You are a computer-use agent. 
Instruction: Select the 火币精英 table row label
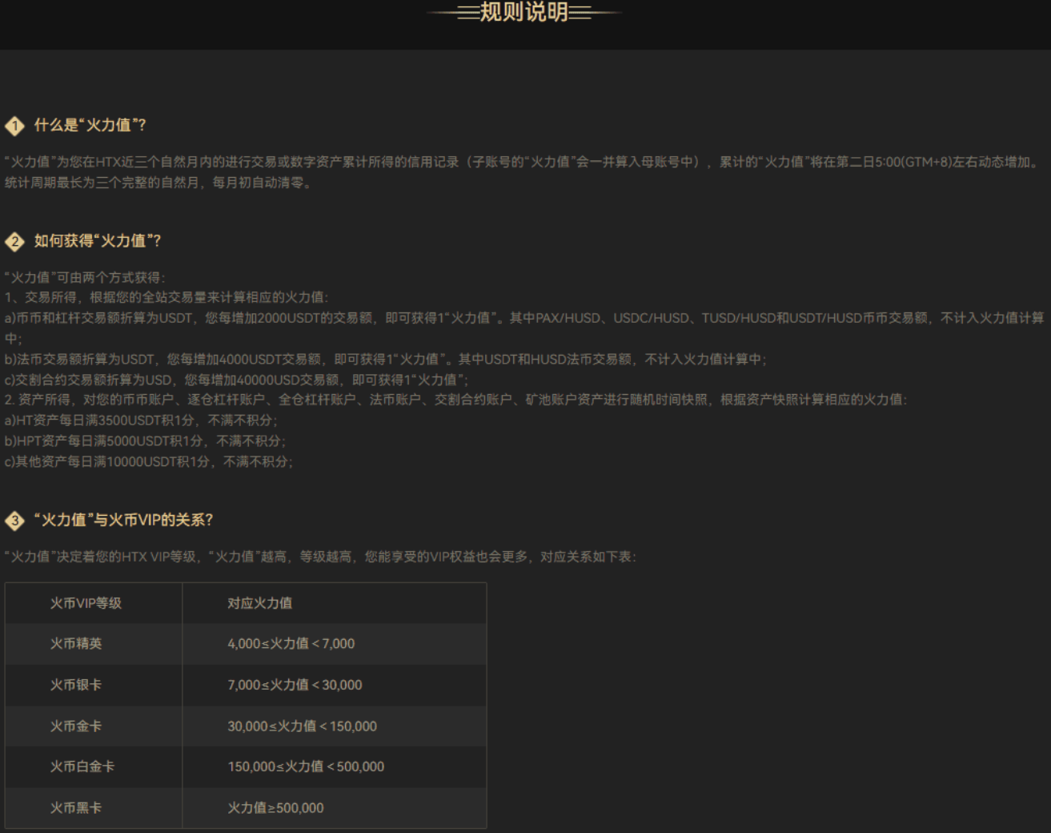(x=76, y=644)
